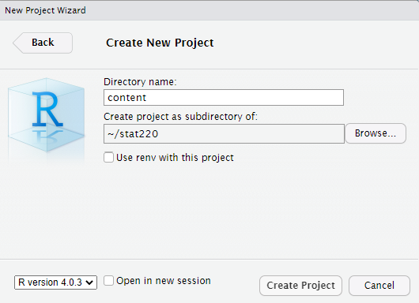
Task: Click the R version dropdown chevron arrow
Action: (x=89, y=282)
